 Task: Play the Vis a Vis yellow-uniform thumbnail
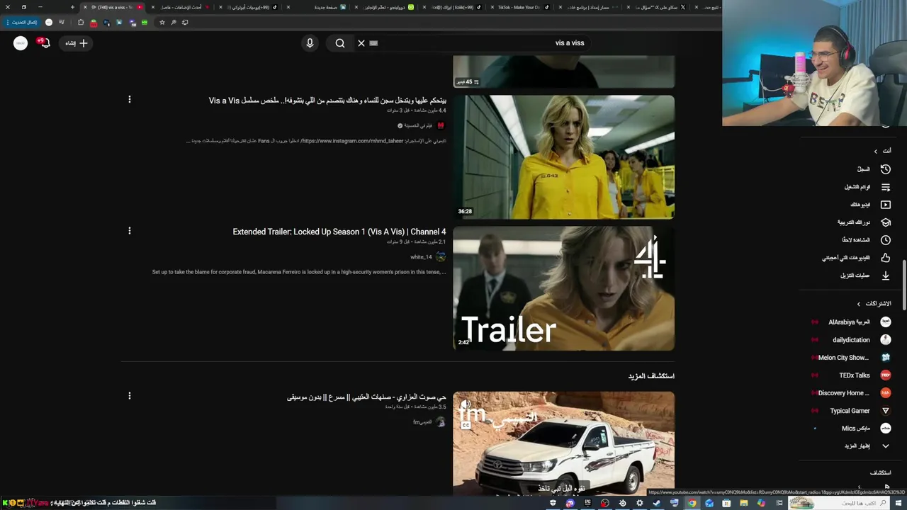tap(564, 157)
